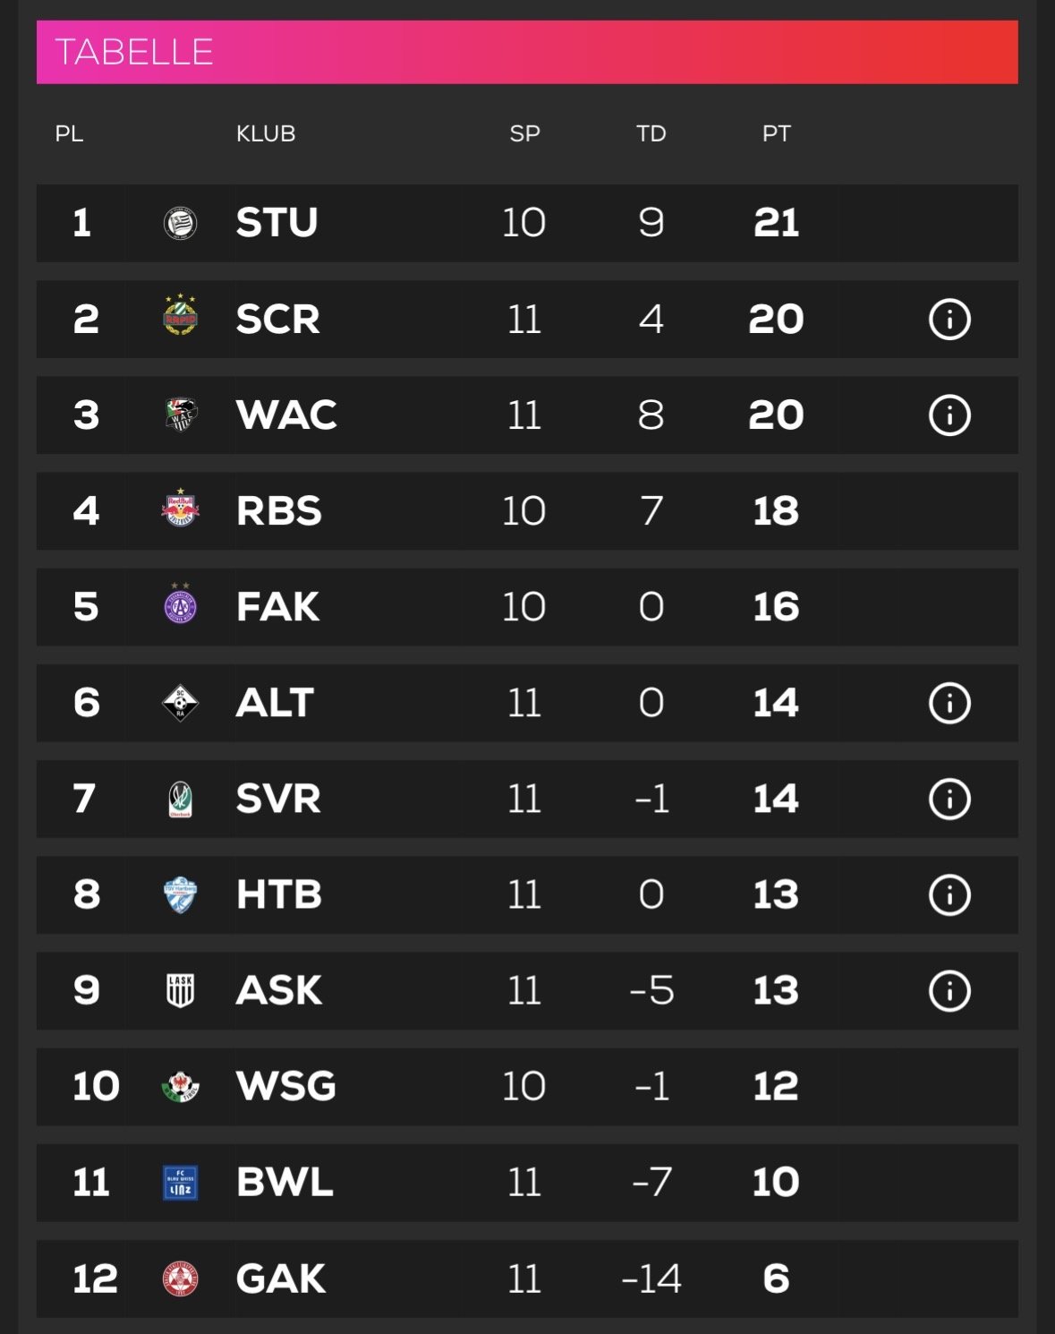The width and height of the screenshot is (1055, 1334).
Task: Click the TD column header
Action: [651, 134]
